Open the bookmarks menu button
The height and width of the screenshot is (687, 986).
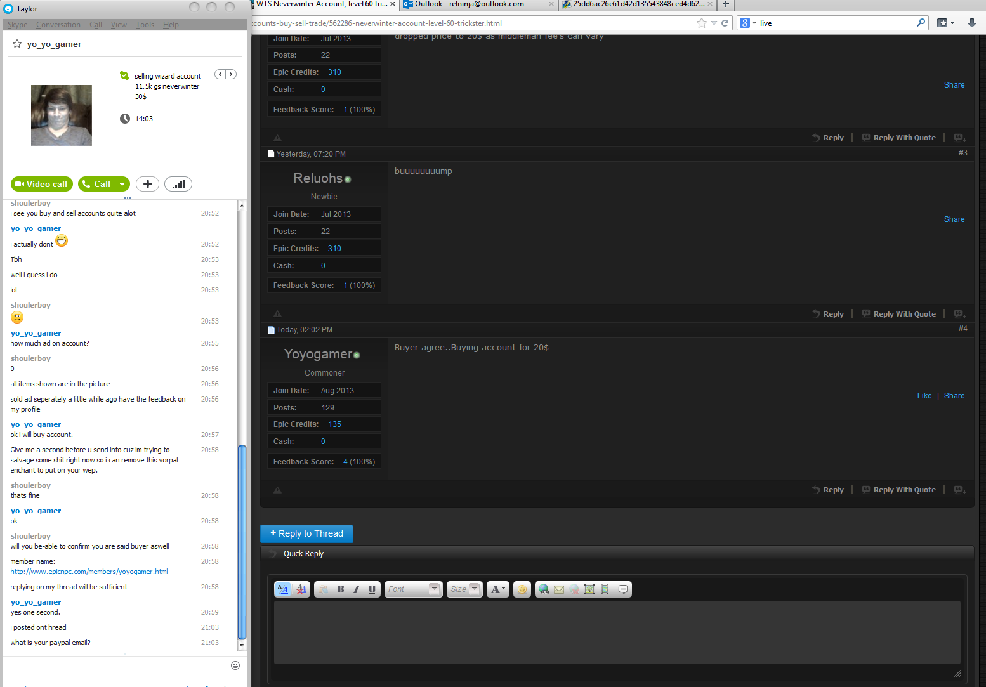(946, 23)
